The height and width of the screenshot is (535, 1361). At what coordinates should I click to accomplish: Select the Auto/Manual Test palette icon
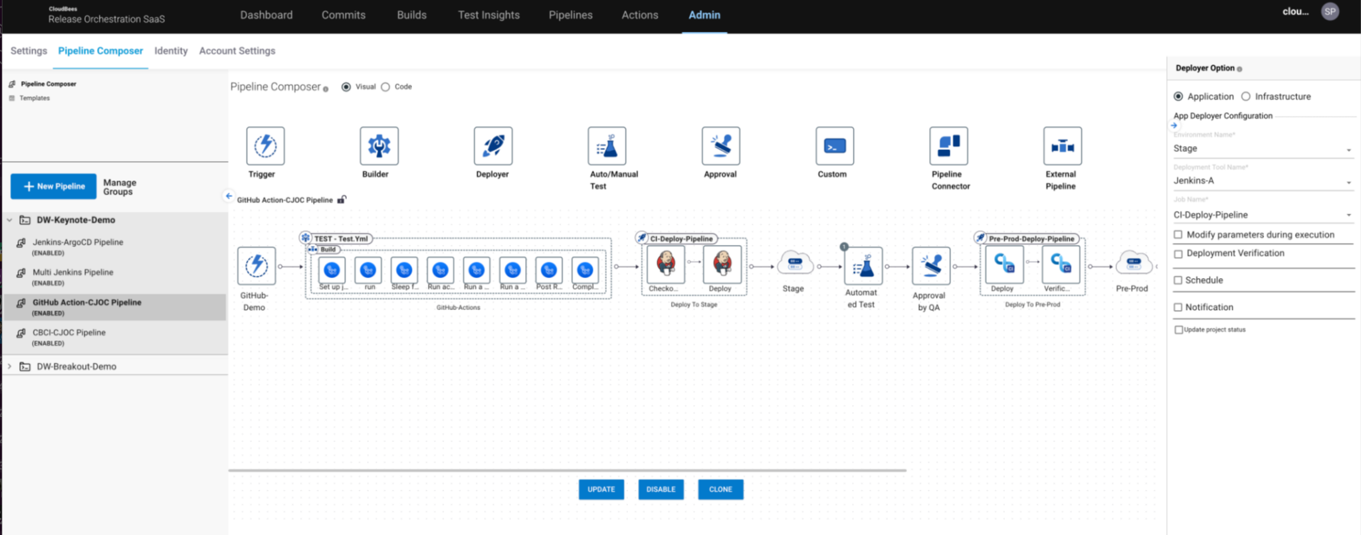click(x=607, y=146)
